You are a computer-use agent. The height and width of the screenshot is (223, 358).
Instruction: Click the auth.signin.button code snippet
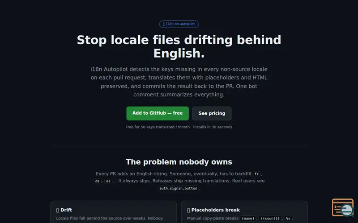tap(178, 188)
